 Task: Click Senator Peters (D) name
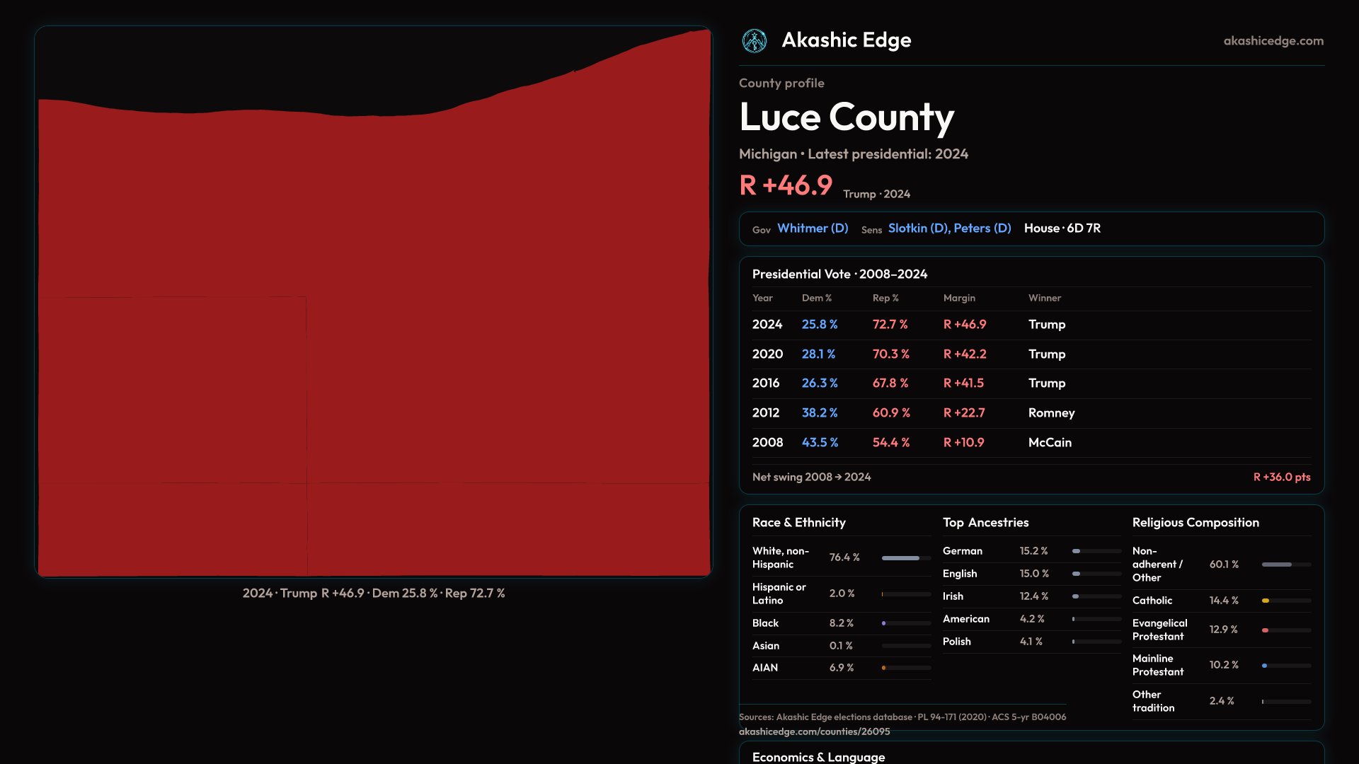pos(982,228)
